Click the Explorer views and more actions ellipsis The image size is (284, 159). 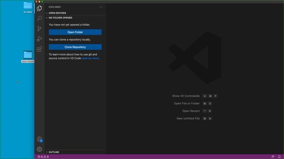tap(101, 7)
